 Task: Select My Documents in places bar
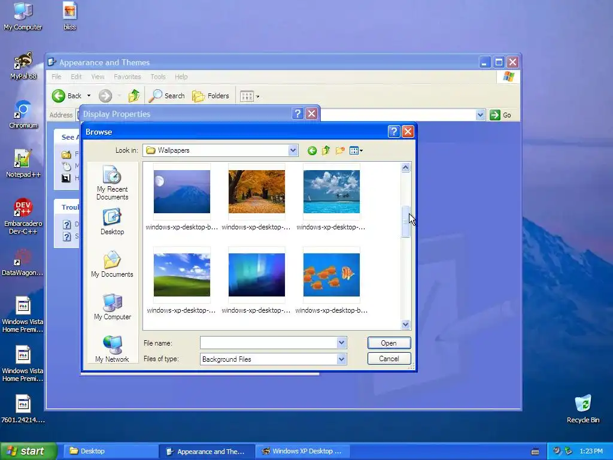click(112, 264)
